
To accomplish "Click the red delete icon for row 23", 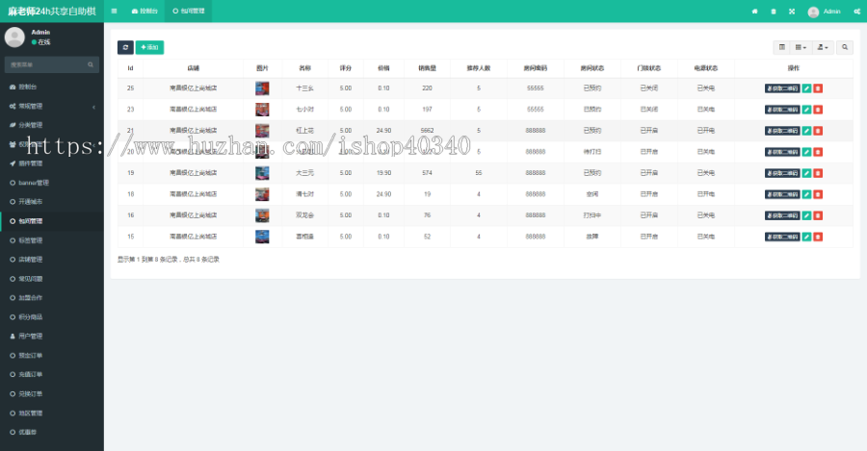I will click(818, 110).
